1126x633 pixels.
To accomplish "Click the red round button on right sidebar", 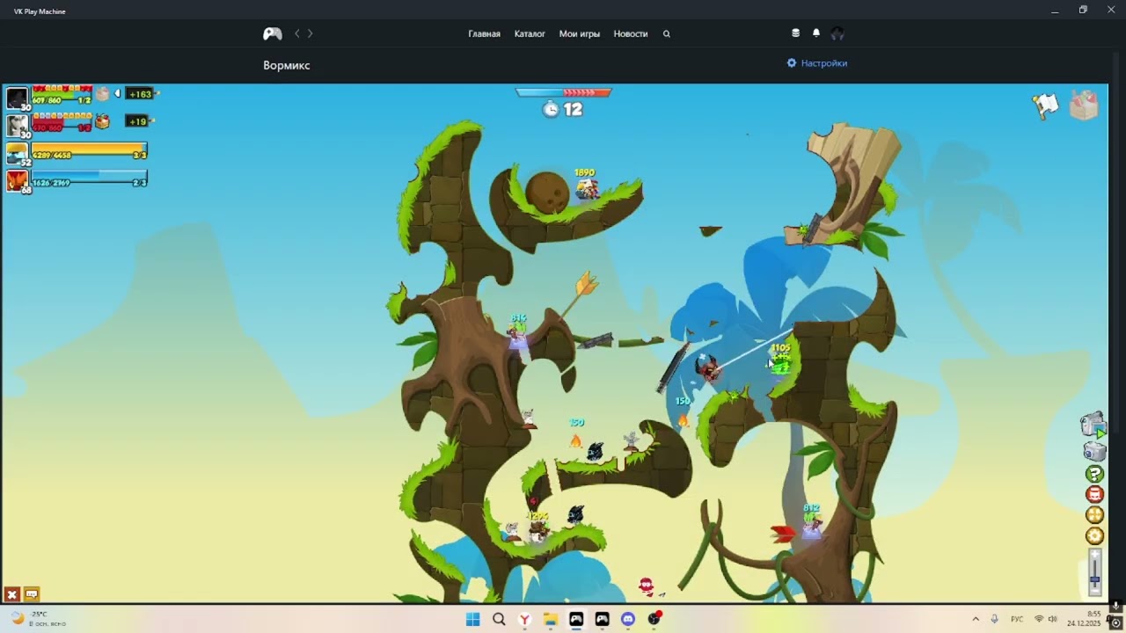I will 1095,494.
